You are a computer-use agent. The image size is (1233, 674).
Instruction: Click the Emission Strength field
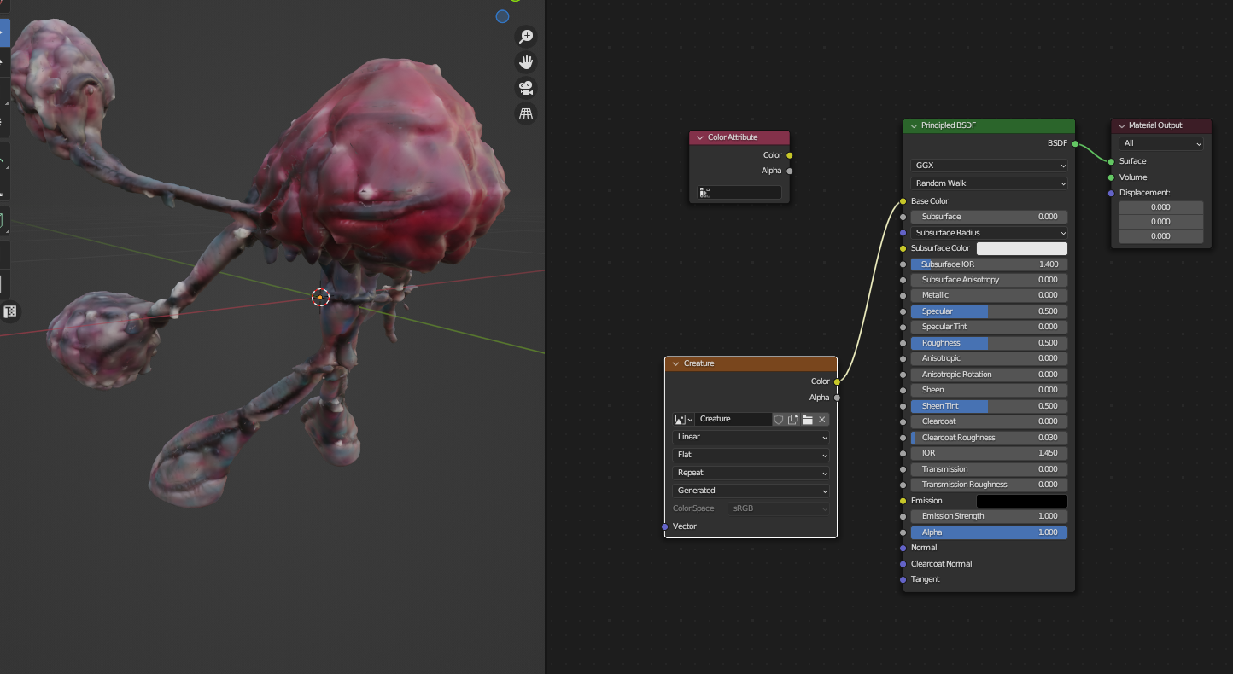coord(989,516)
